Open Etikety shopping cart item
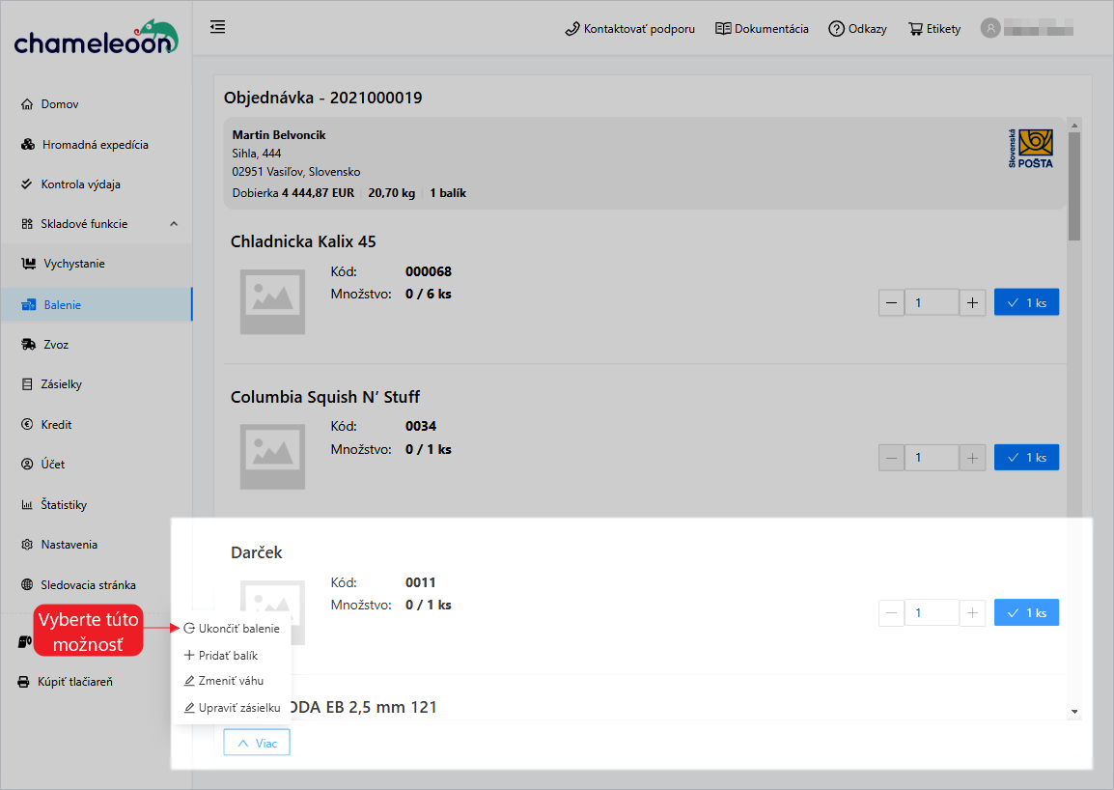 pyautogui.click(x=934, y=29)
